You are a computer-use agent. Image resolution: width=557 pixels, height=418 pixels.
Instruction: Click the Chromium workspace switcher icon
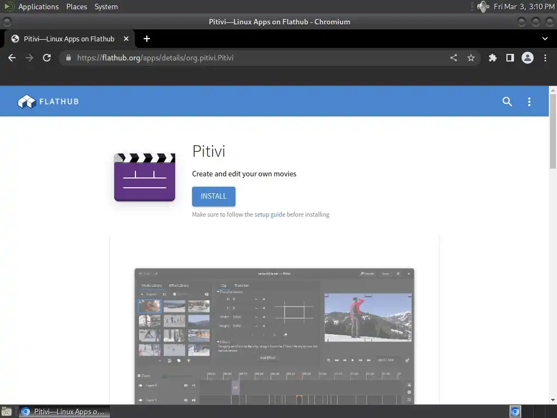pos(515,411)
